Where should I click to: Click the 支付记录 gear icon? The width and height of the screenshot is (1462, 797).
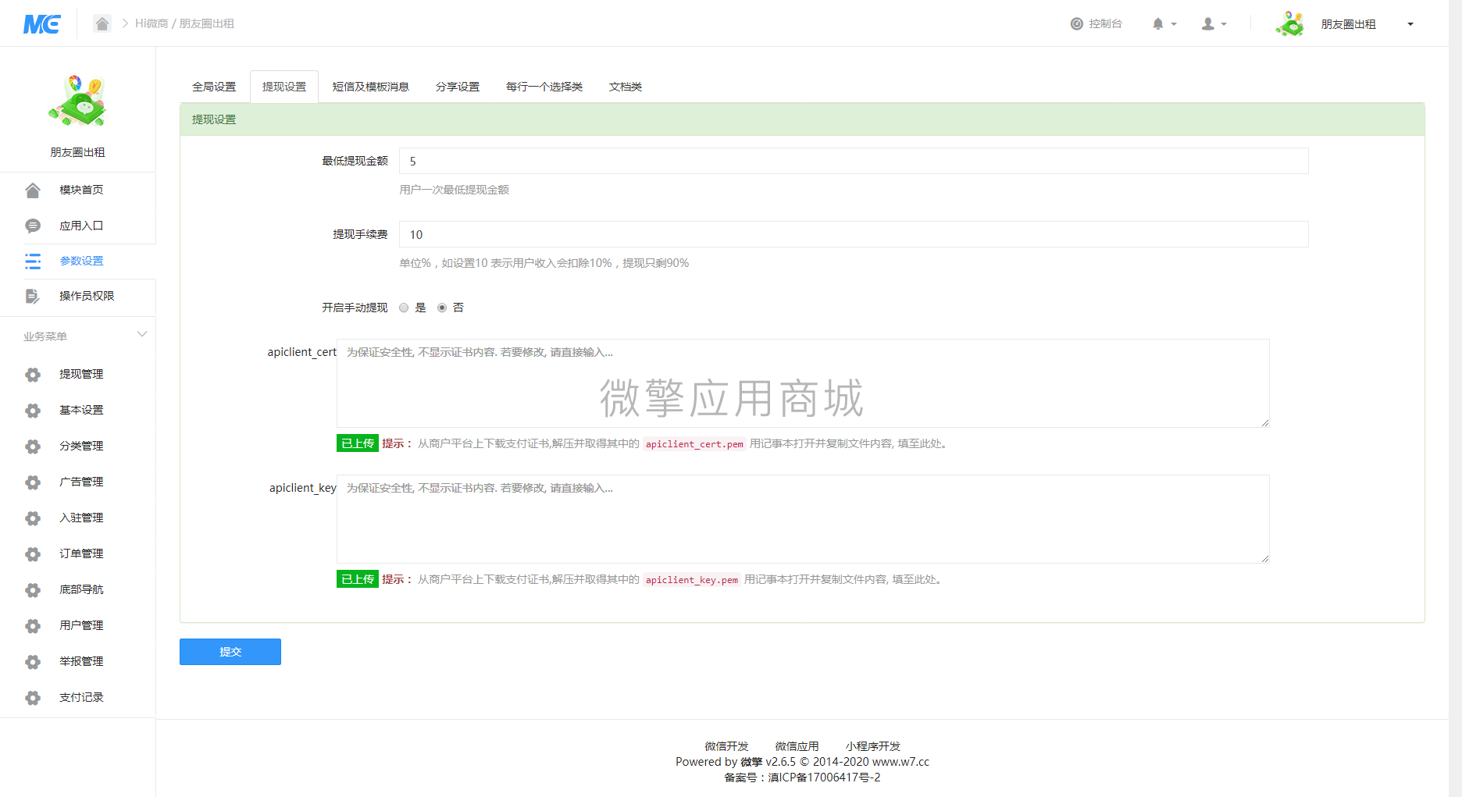coord(33,697)
